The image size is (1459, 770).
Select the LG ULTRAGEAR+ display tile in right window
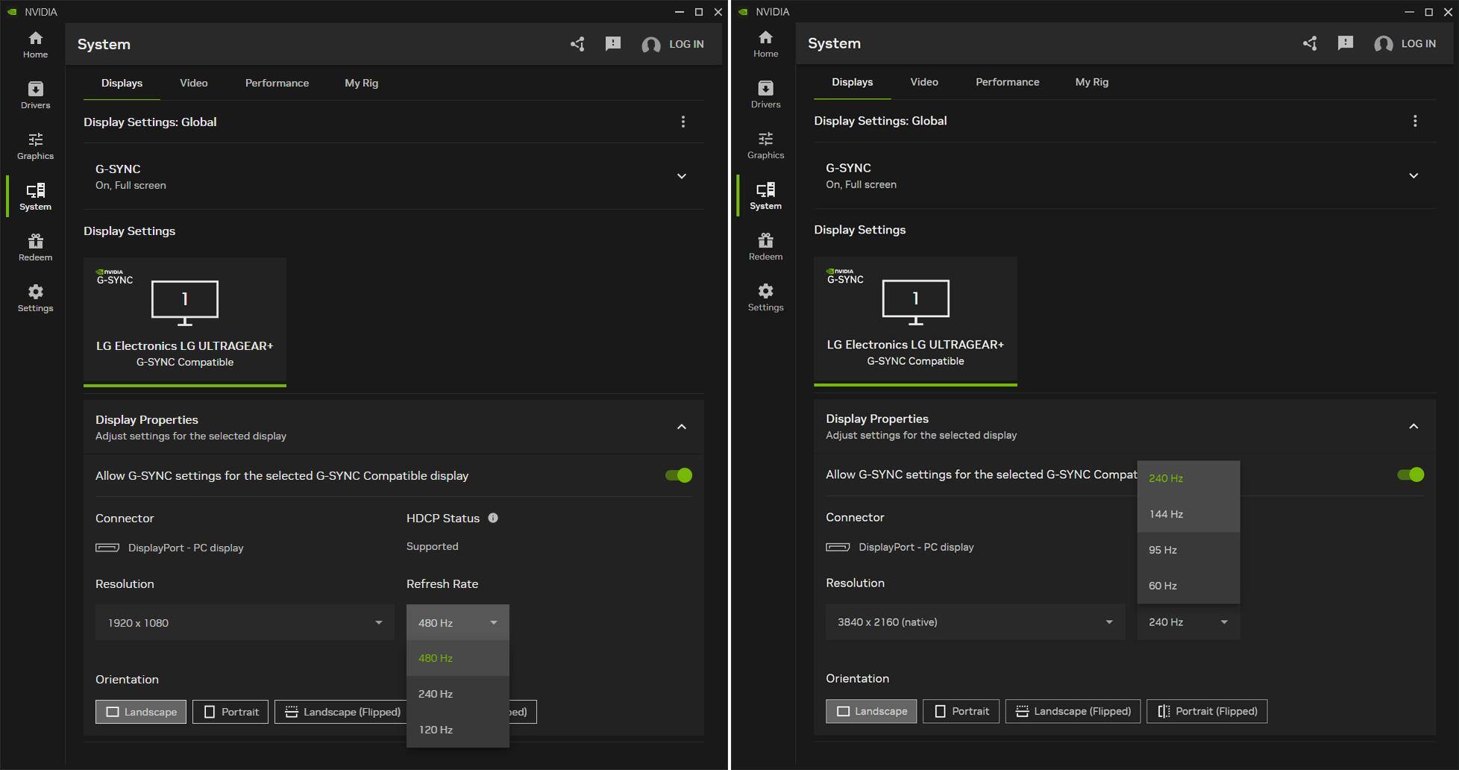pyautogui.click(x=915, y=321)
